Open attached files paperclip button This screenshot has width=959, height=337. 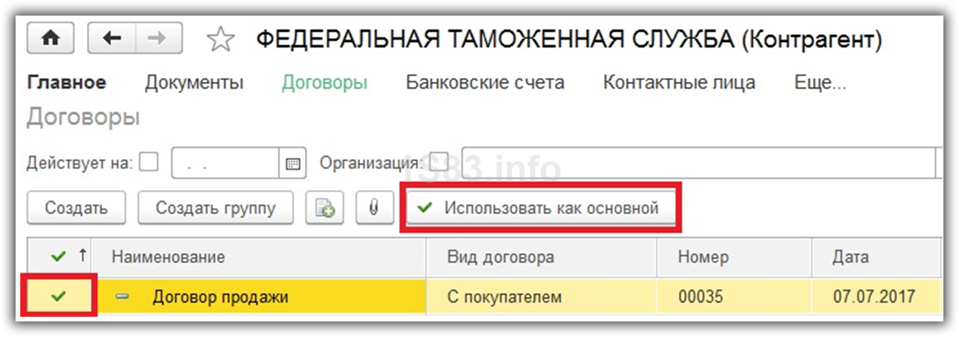coord(374,209)
